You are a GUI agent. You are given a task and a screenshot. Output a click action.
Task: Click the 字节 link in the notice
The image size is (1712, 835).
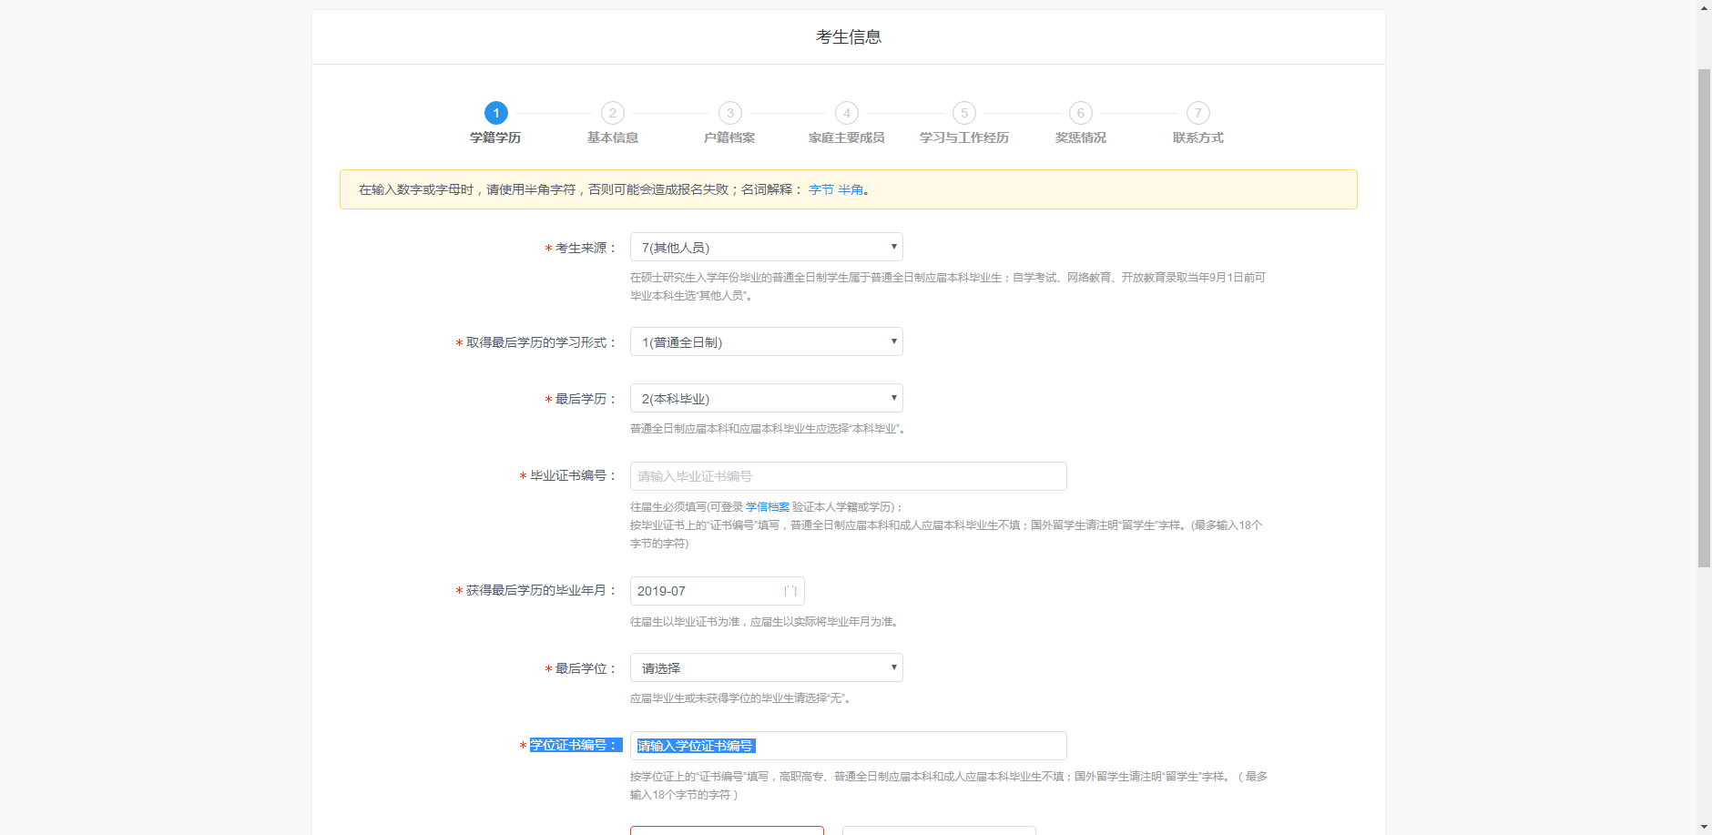pos(820,189)
